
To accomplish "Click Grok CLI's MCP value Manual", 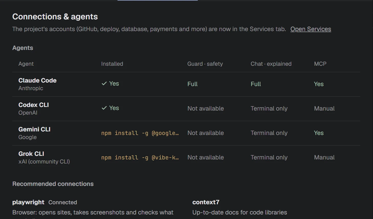I will pyautogui.click(x=324, y=157).
